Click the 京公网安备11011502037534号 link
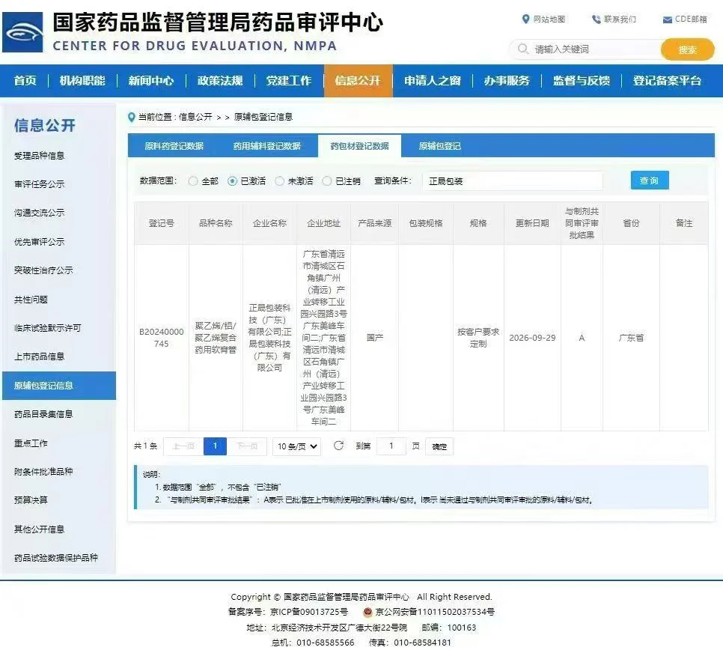The width and height of the screenshot is (723, 659). [x=435, y=612]
